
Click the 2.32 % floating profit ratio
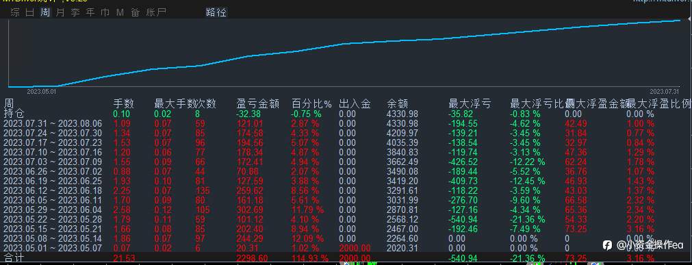tap(640, 200)
